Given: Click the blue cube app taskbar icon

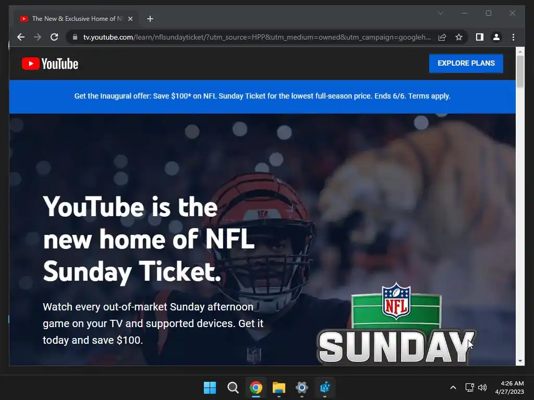Looking at the screenshot, I should 325,387.
